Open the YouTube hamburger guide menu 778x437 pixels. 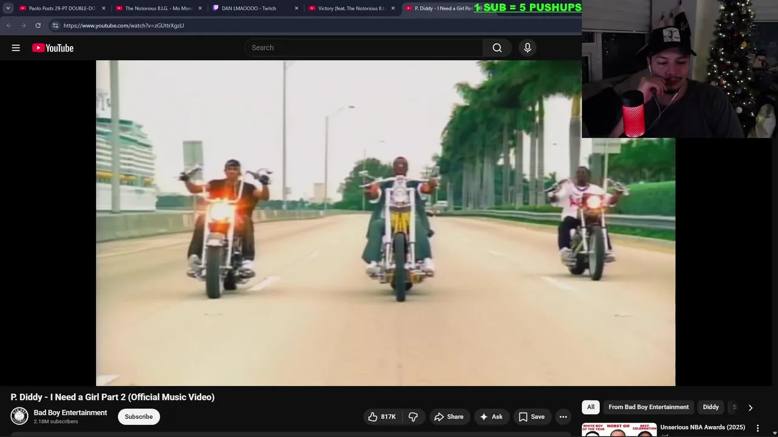click(16, 48)
